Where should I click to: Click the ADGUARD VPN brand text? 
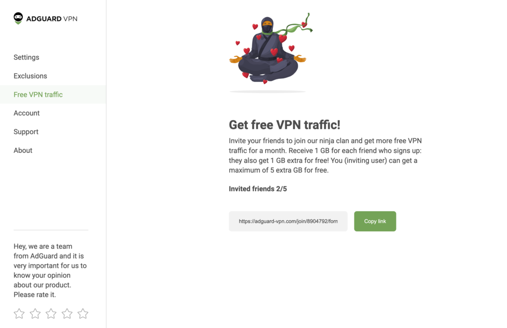(x=52, y=19)
